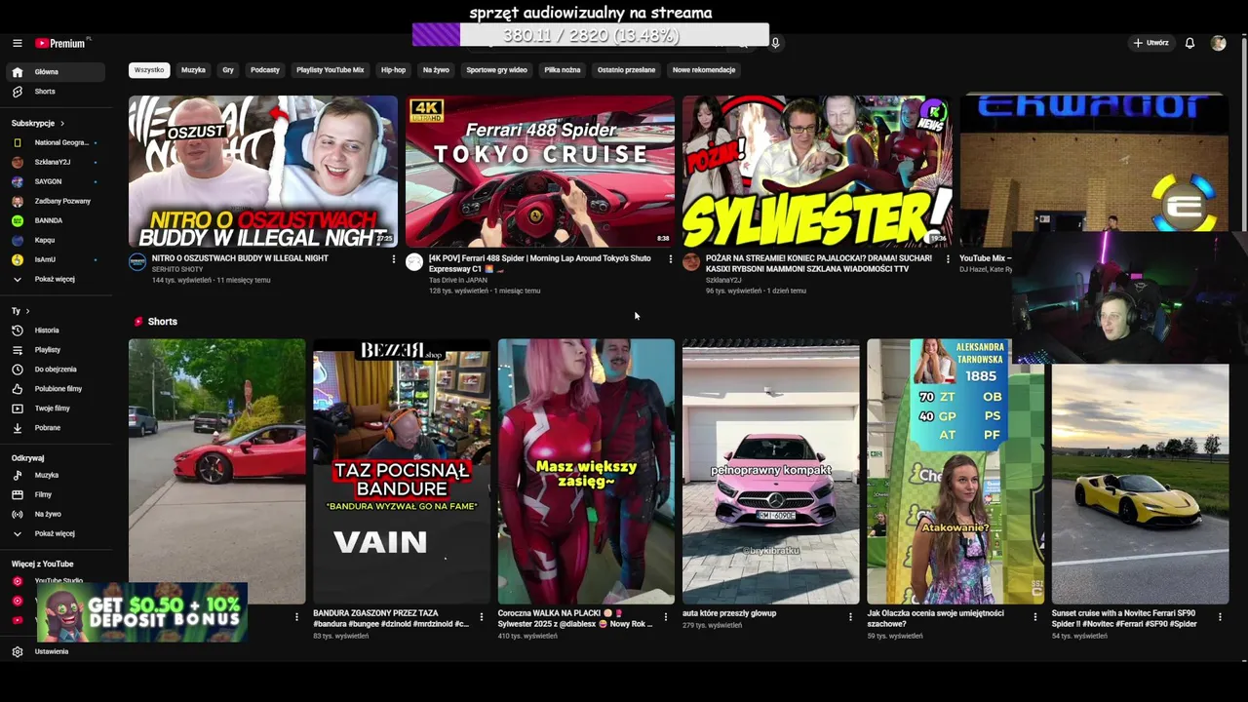1248x702 pixels.
Task: Open the account avatar menu
Action: pyautogui.click(x=1218, y=43)
